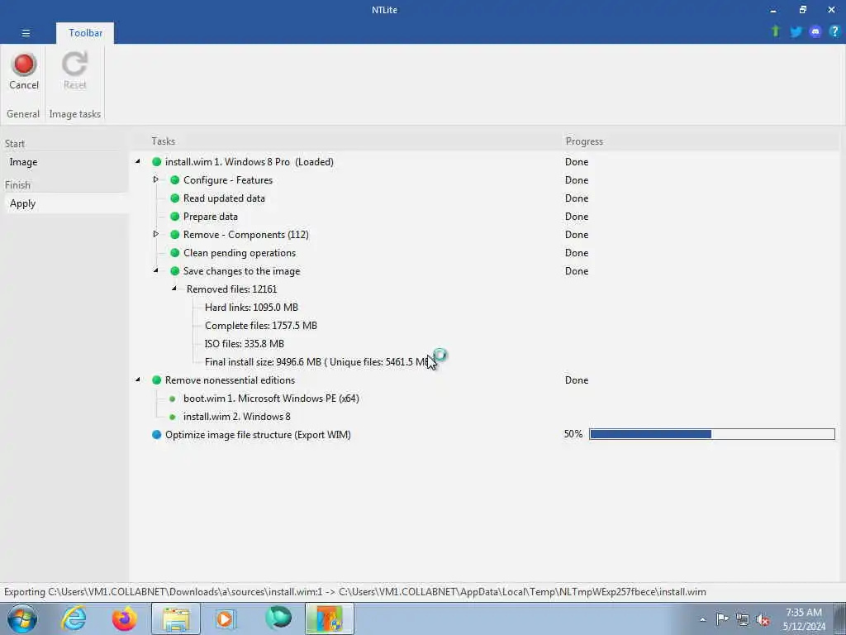Screen dimensions: 846x635
Task: Select the Final install size entry
Action: [318, 362]
